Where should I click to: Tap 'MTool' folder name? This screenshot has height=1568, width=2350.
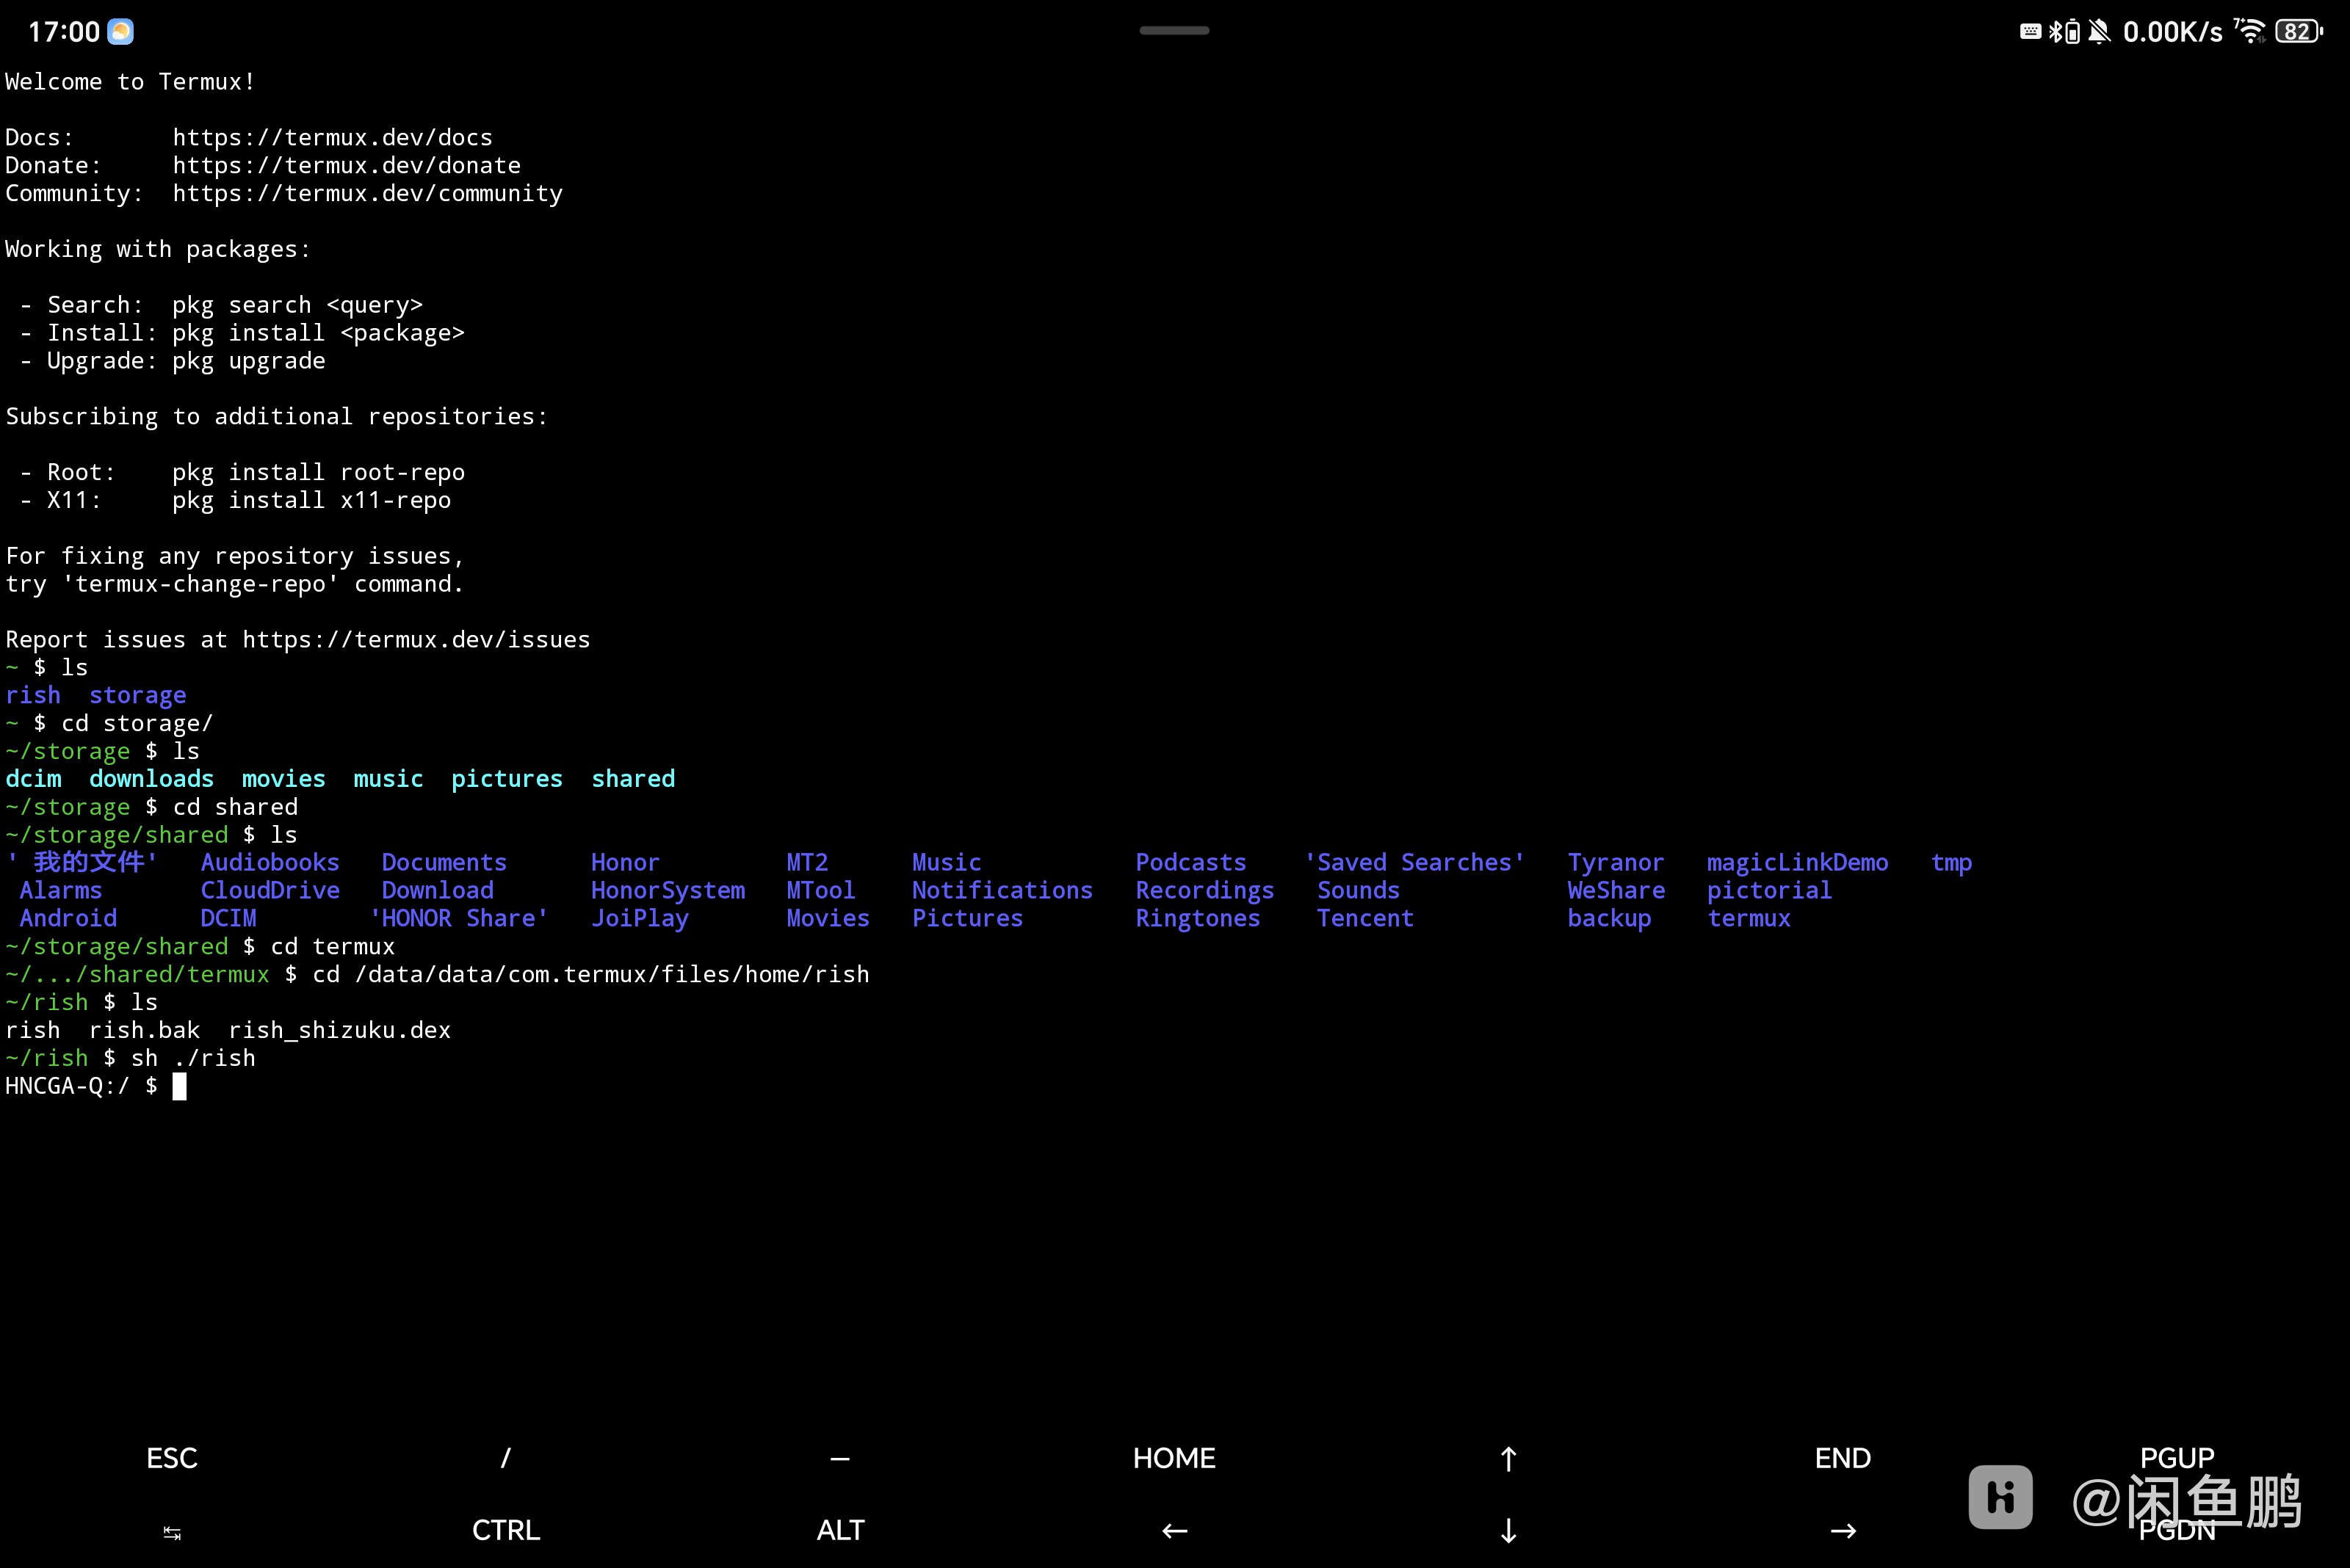click(x=820, y=890)
